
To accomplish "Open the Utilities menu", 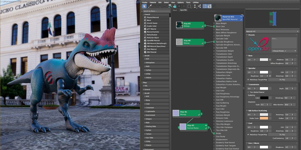I will 196,2.
